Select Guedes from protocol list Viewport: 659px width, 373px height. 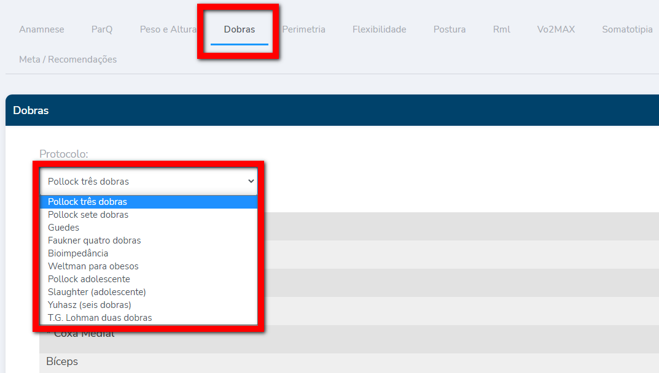pos(64,228)
